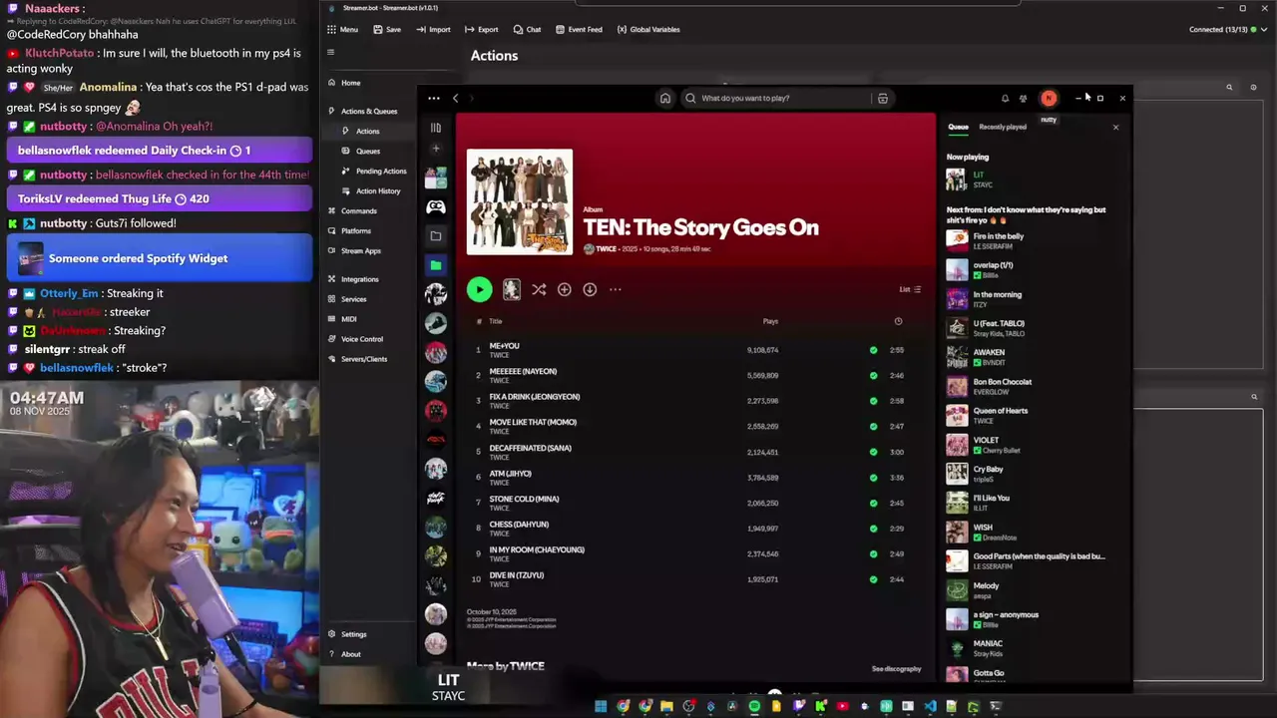Open Spotify Browse icon in search bar
1277x718 pixels.
[883, 99]
